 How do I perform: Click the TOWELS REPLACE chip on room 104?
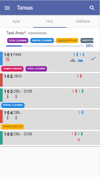[x=13, y=127]
